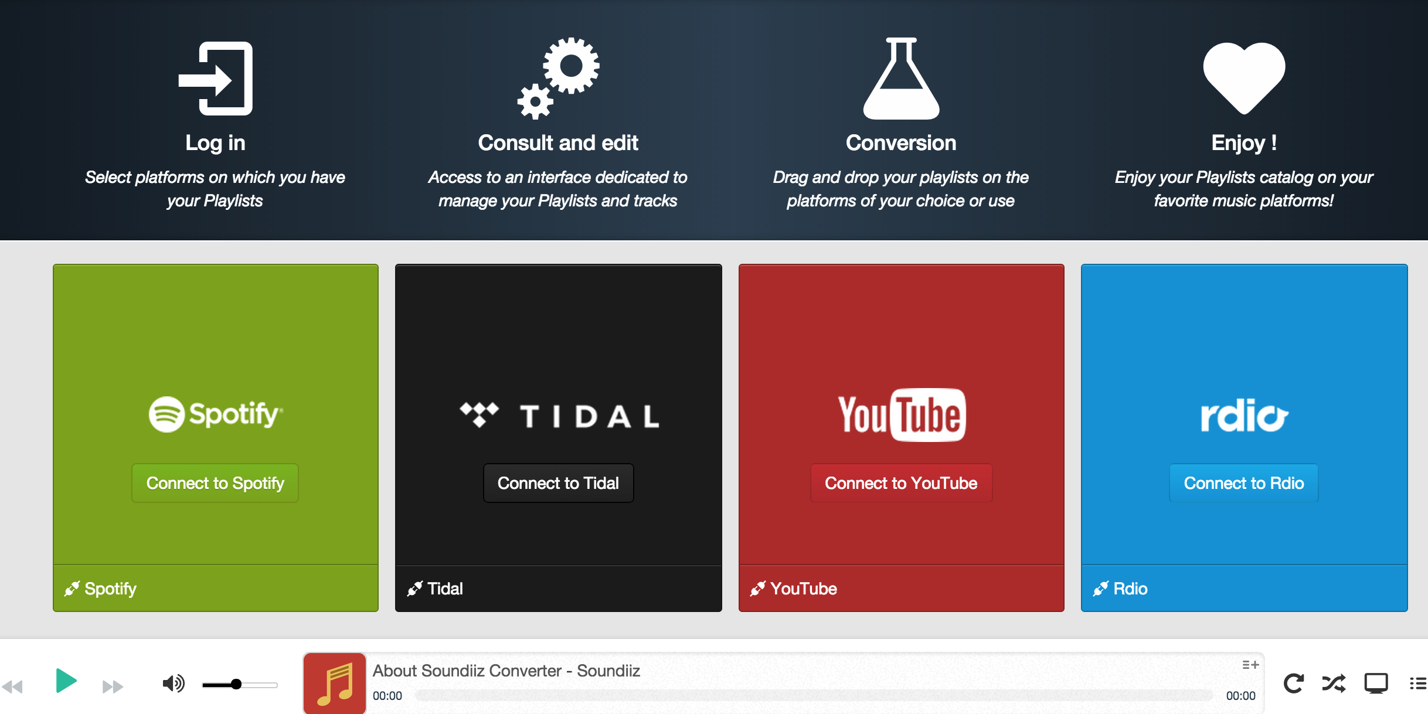Seek within the track progress bar

tap(814, 696)
